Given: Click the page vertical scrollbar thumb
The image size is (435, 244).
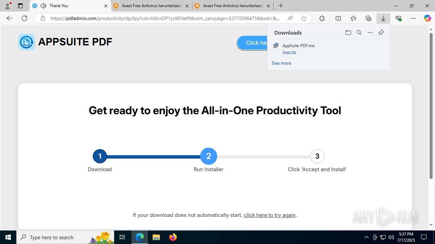Looking at the screenshot, I should pyautogui.click(x=431, y=106).
